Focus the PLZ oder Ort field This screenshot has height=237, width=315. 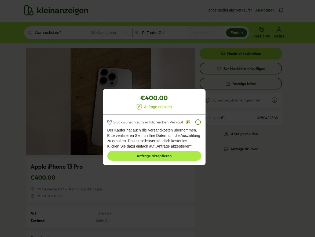coord(164,33)
